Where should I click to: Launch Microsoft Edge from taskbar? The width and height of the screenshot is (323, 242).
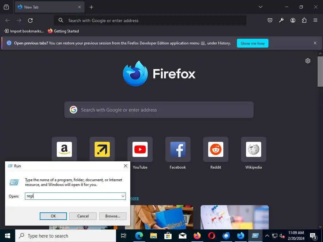(139, 236)
